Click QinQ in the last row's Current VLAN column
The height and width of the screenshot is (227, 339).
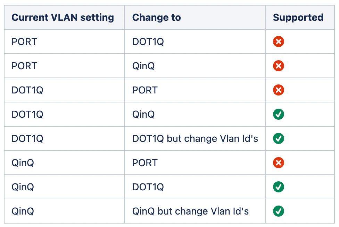tap(23, 211)
